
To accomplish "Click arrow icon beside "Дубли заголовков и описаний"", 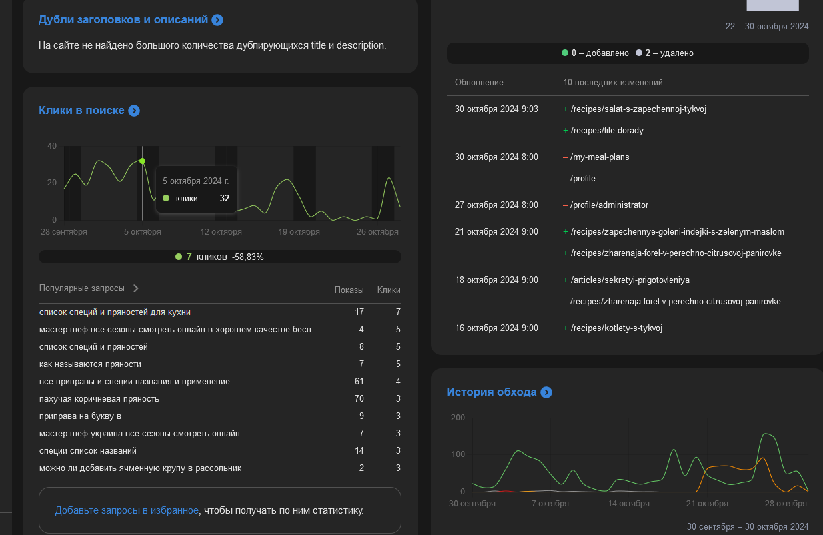I will [x=217, y=20].
